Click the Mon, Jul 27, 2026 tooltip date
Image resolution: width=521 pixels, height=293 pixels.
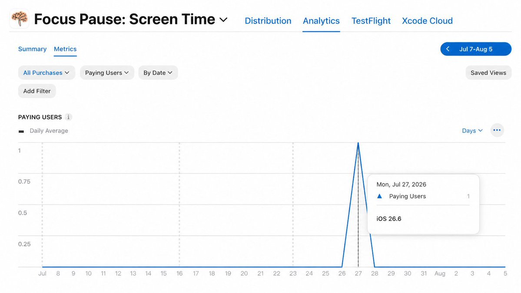pyautogui.click(x=402, y=184)
